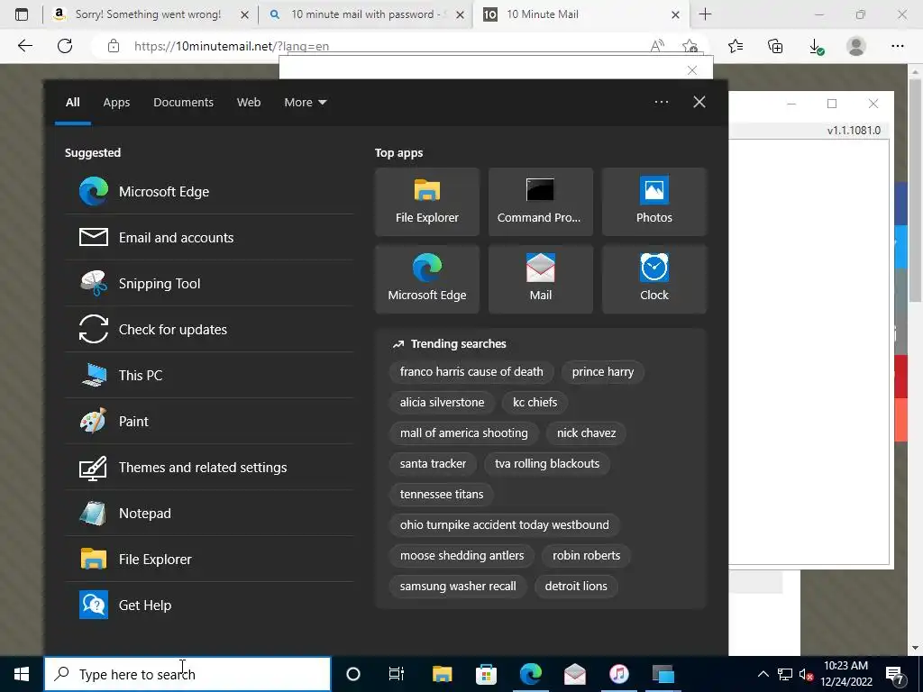Open Microsoft Edge from Suggested list
The height and width of the screenshot is (692, 923).
coord(209,191)
